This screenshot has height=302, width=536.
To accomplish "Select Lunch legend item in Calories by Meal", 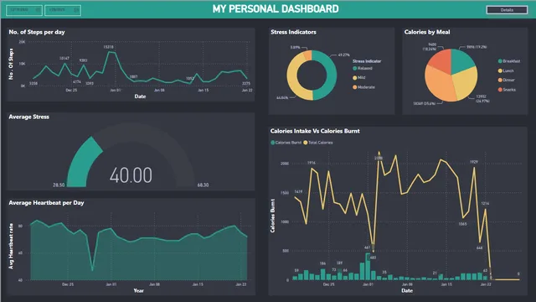I will [x=506, y=70].
